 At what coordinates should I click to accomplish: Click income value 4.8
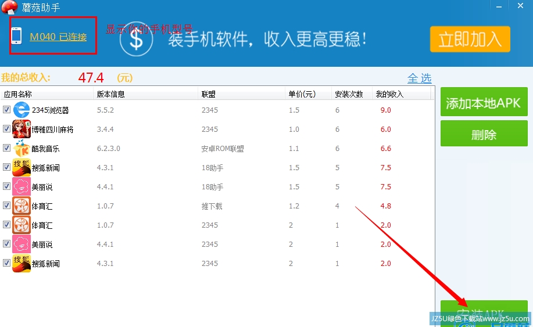[x=386, y=206]
